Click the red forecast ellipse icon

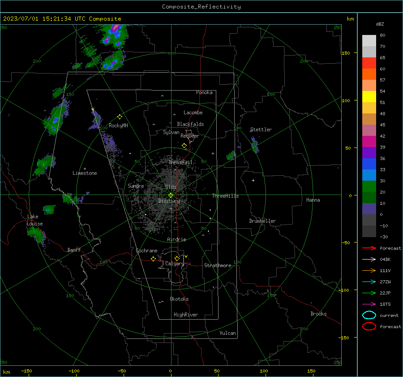pos(369,326)
